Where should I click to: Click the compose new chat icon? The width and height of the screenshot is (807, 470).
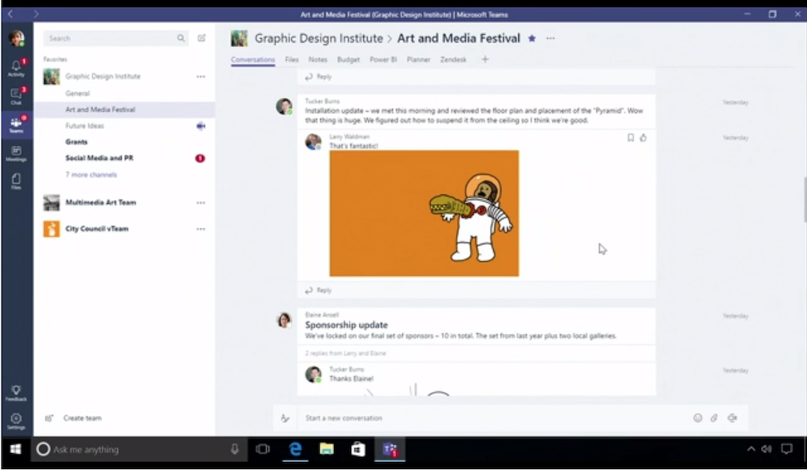[202, 38]
